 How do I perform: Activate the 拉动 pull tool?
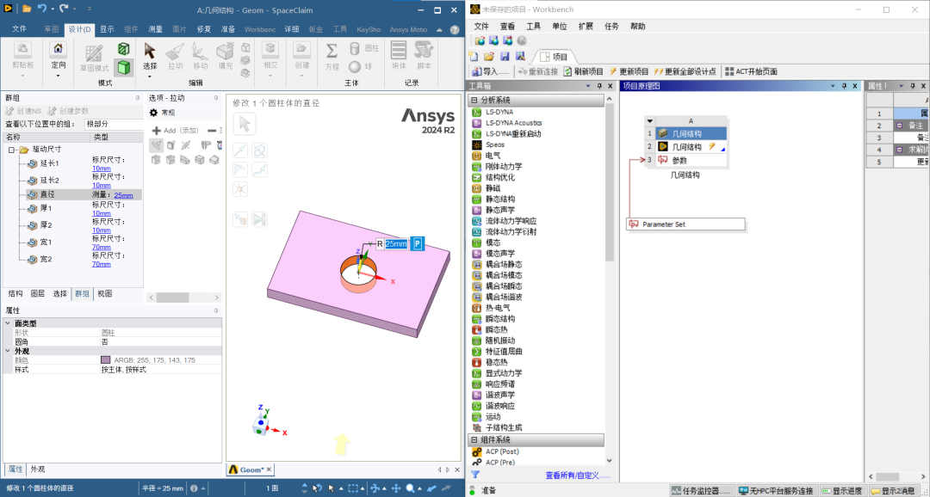[x=175, y=56]
